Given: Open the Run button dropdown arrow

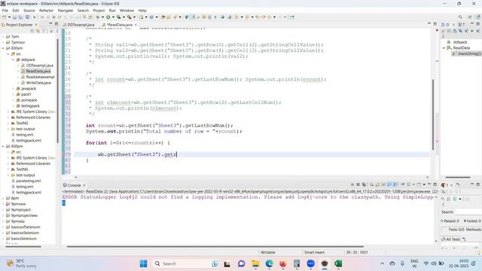Looking at the screenshot, I should [113, 17].
